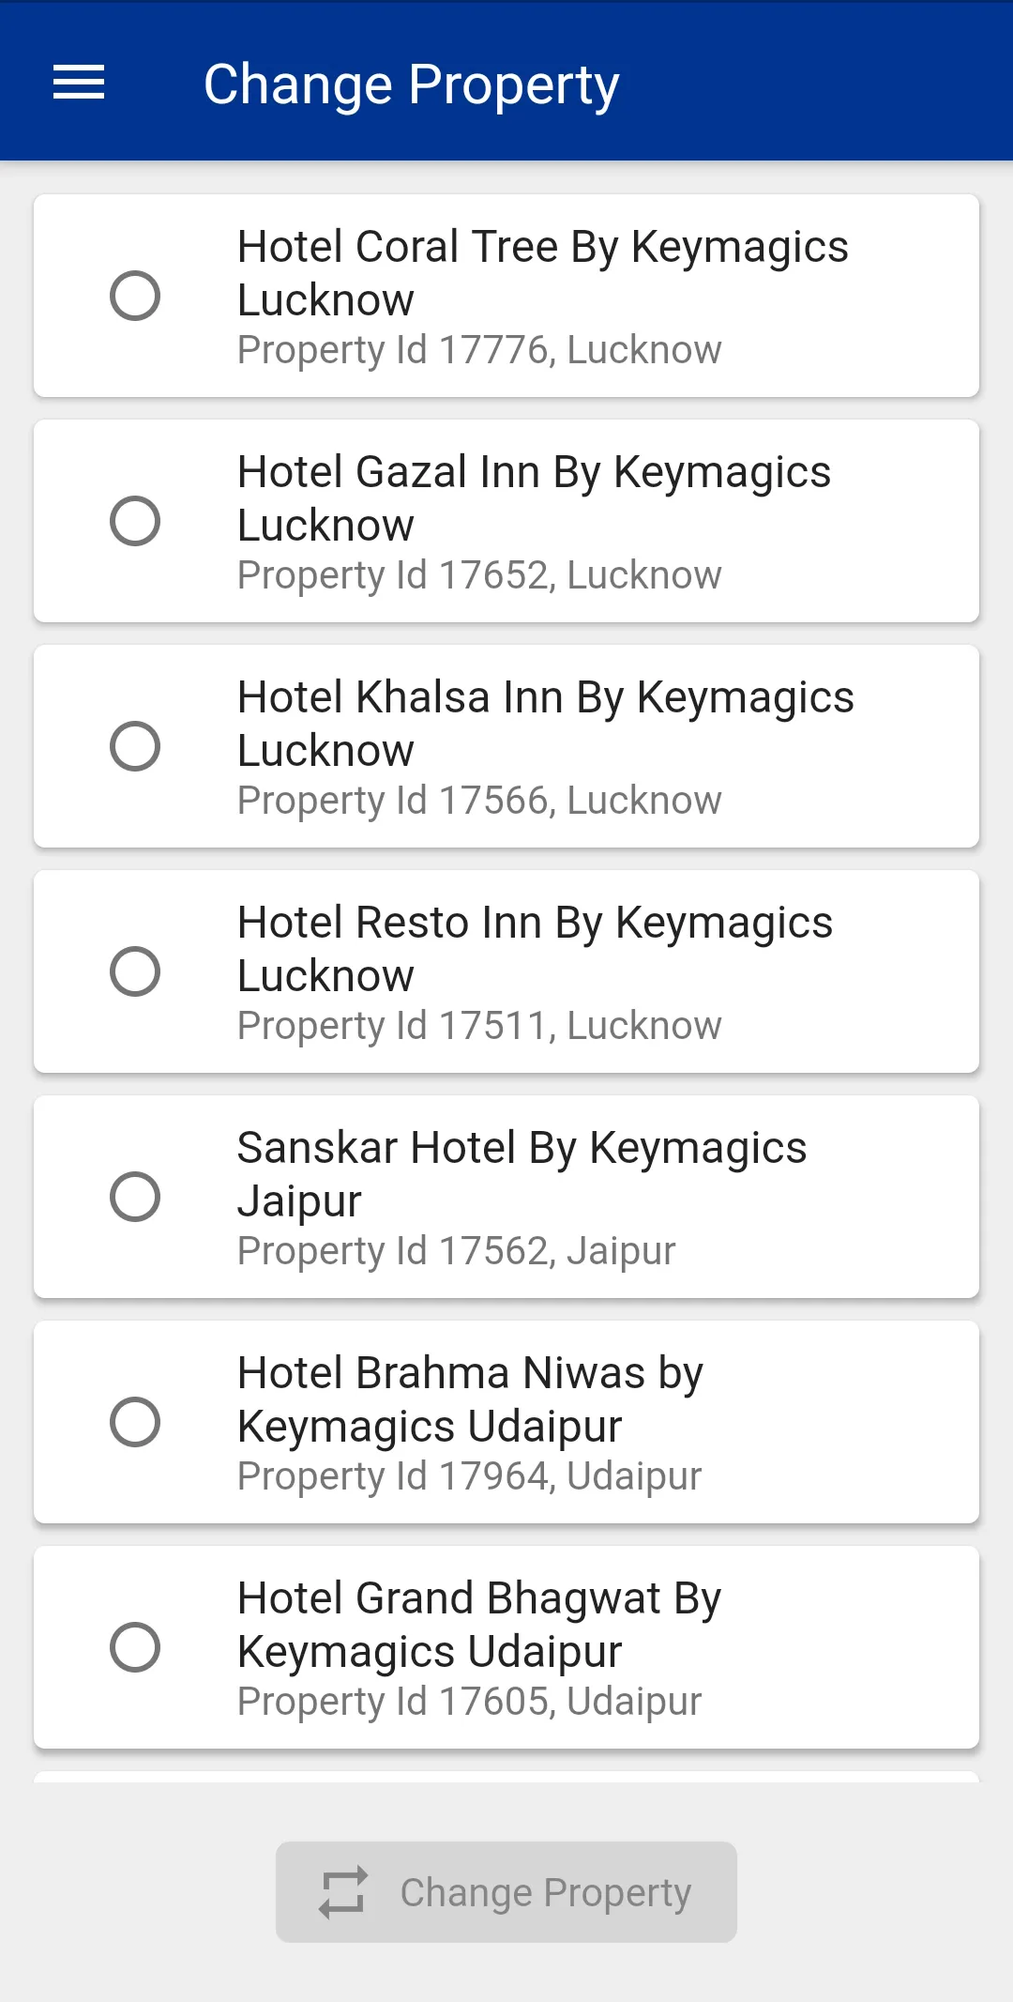The image size is (1013, 2002).
Task: Select Hotel Grand Bhagwat radio button
Action: click(135, 1647)
